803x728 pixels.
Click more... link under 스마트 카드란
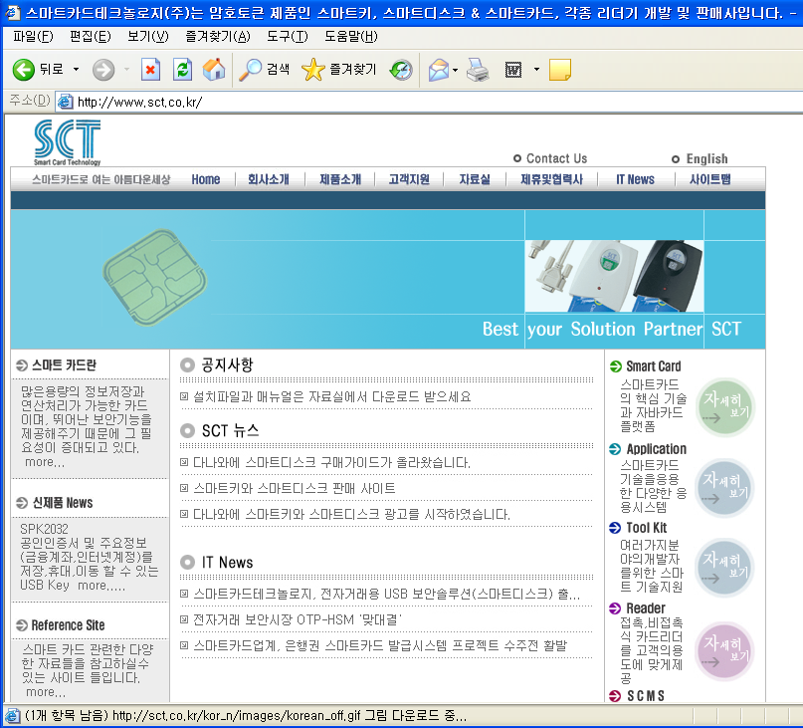45,462
